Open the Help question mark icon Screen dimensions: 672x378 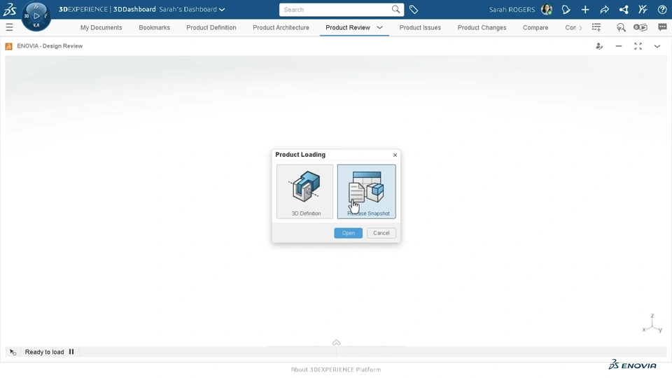[x=661, y=9]
